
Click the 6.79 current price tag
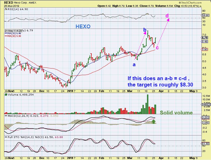point(205,38)
